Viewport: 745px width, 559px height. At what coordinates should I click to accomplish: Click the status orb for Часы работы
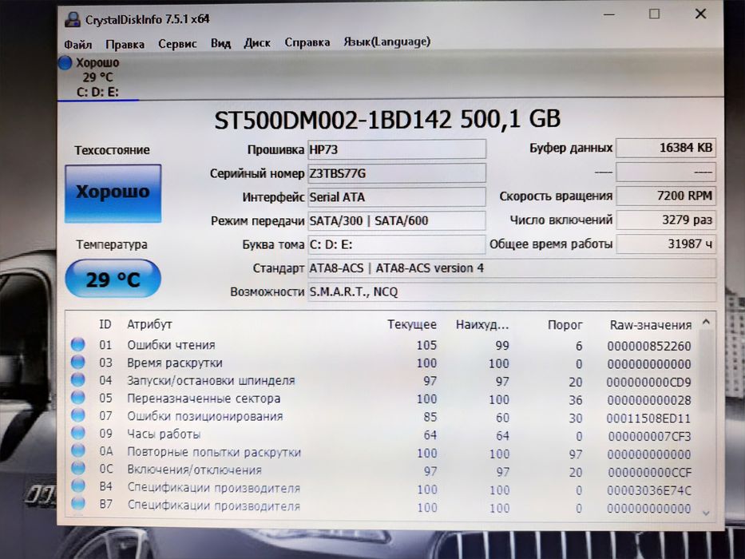78,433
